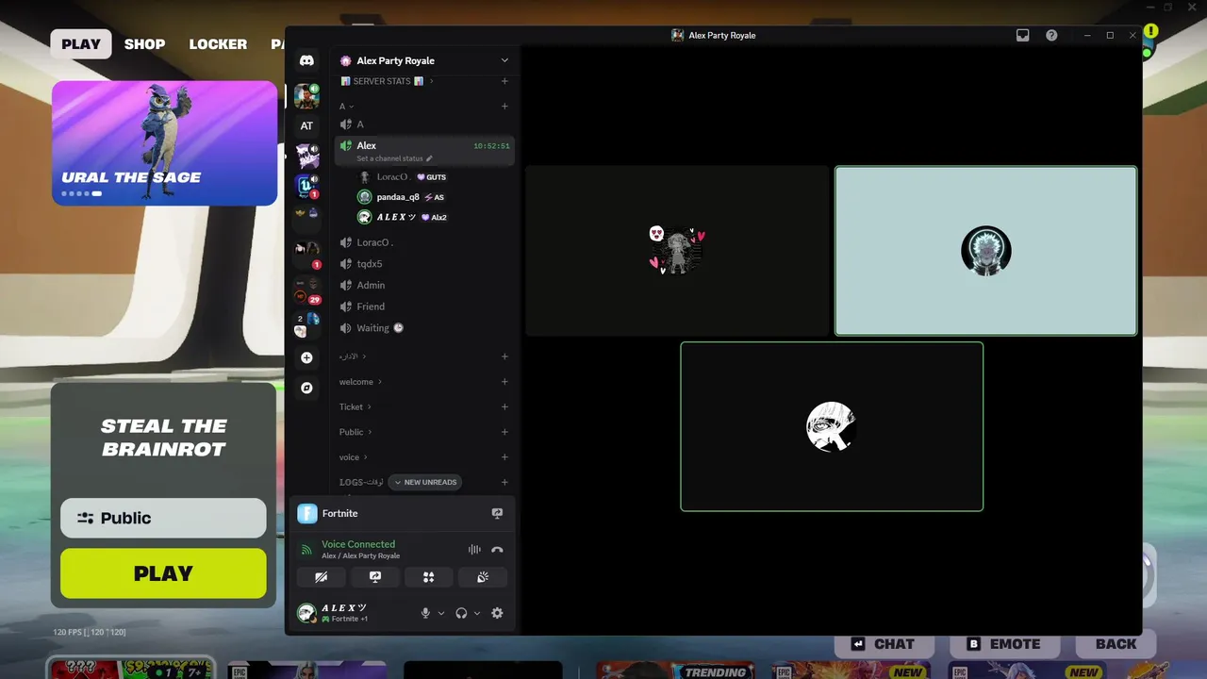Open microphone input options arrow
1207x679 pixels.
(441, 613)
